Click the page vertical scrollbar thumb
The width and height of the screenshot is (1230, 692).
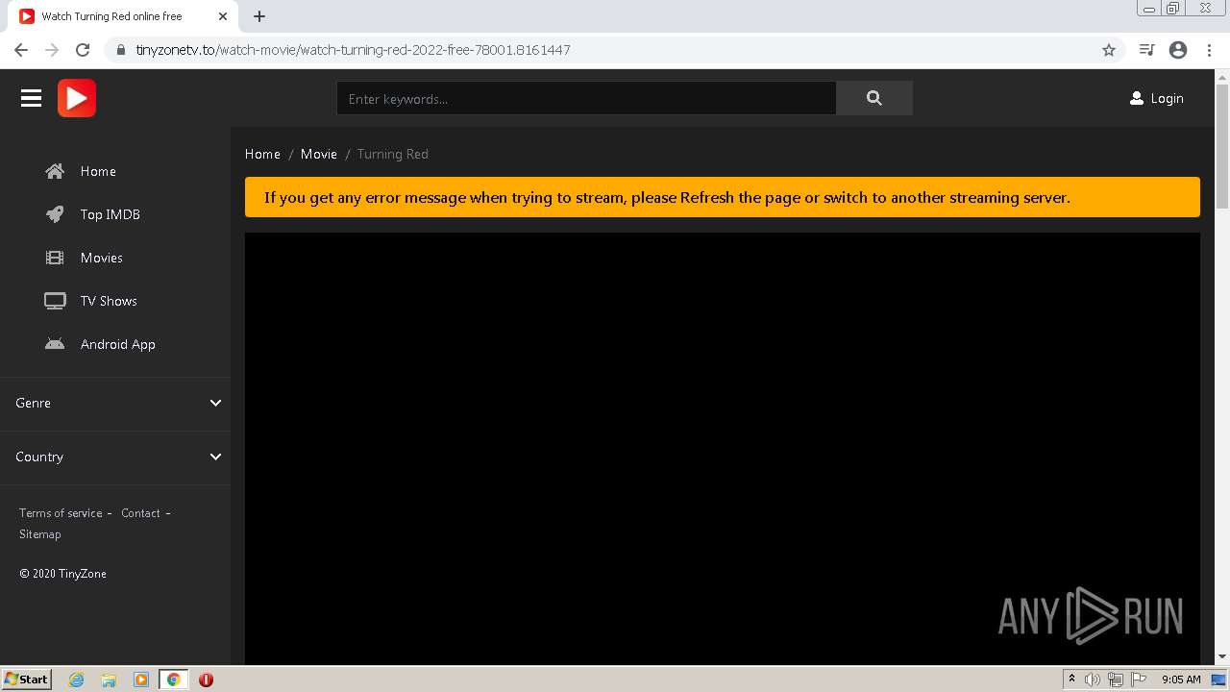coord(1222,146)
